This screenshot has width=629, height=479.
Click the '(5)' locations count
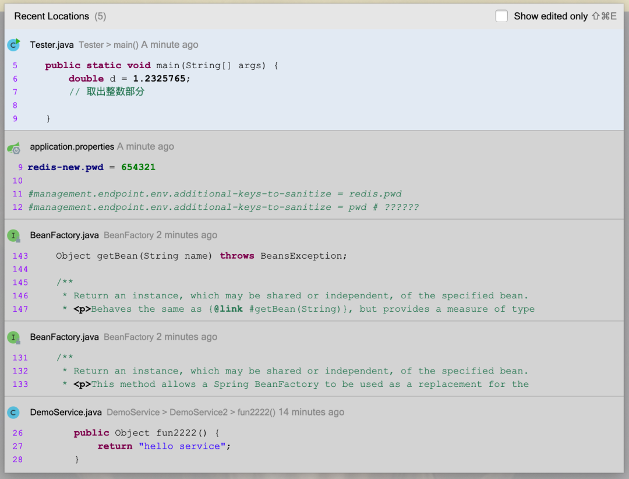100,16
